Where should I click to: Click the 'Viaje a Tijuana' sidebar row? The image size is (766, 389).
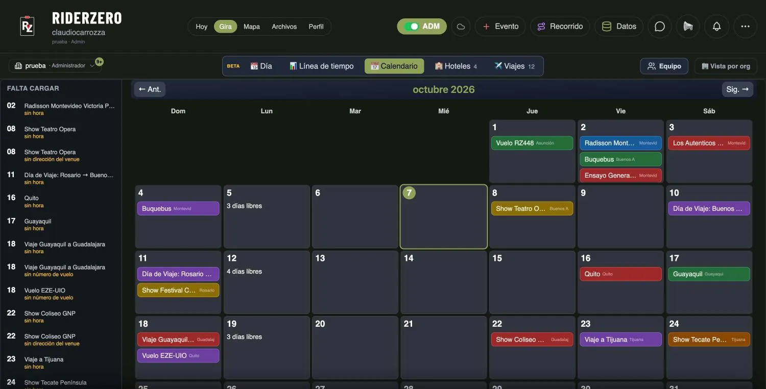pos(61,363)
